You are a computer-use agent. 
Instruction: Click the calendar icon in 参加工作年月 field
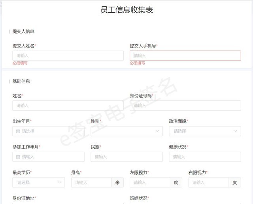coord(18,157)
